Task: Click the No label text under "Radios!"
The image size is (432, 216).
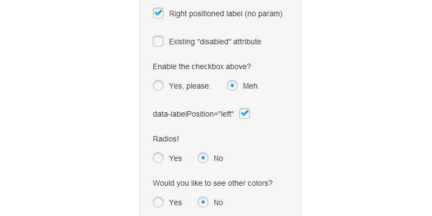Action: (218, 159)
